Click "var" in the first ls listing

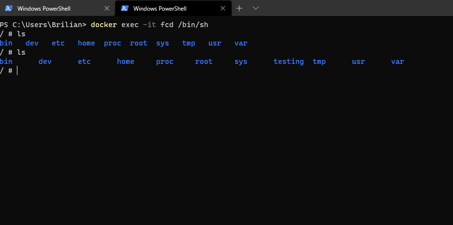(241, 44)
